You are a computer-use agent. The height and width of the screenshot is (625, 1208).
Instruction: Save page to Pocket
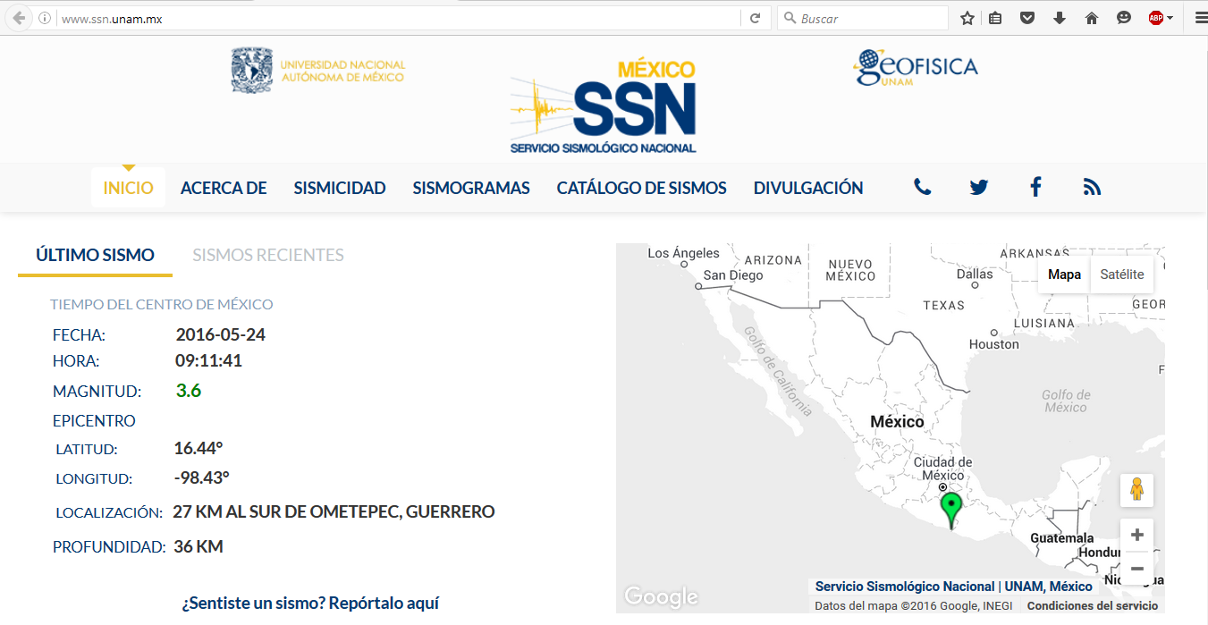pos(1026,17)
